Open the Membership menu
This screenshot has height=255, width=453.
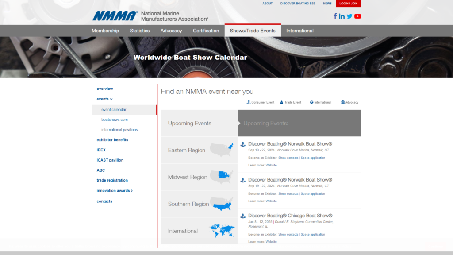[105, 31]
